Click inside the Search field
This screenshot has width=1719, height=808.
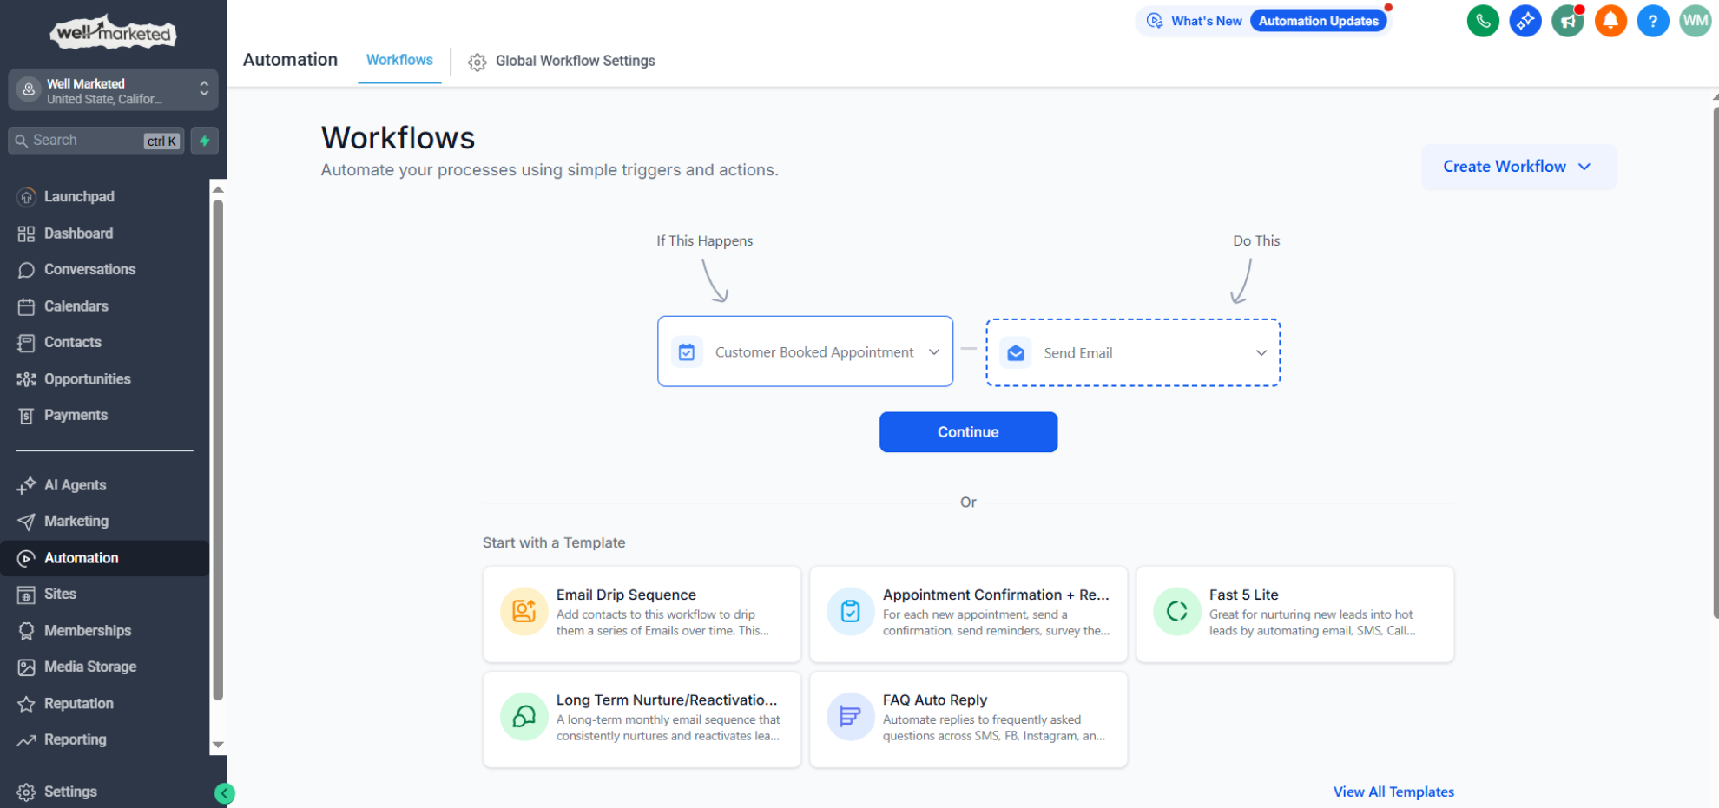[82, 140]
